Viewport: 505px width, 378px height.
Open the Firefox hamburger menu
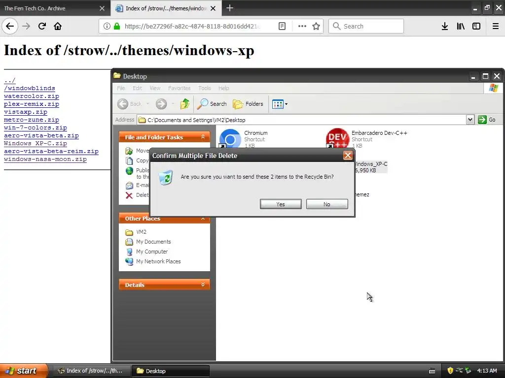[x=496, y=26]
